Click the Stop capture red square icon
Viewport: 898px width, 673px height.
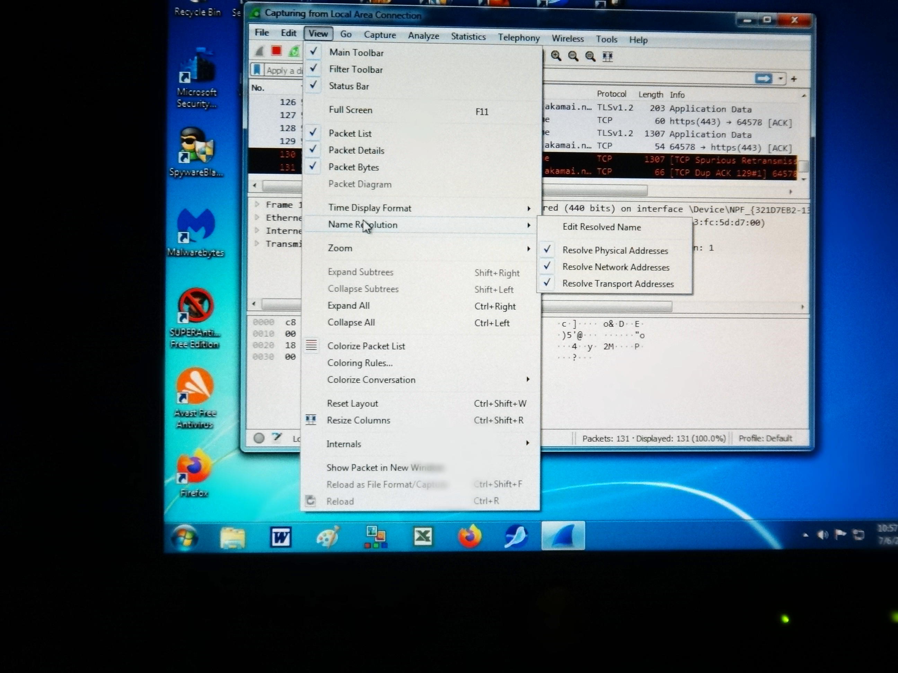click(276, 51)
